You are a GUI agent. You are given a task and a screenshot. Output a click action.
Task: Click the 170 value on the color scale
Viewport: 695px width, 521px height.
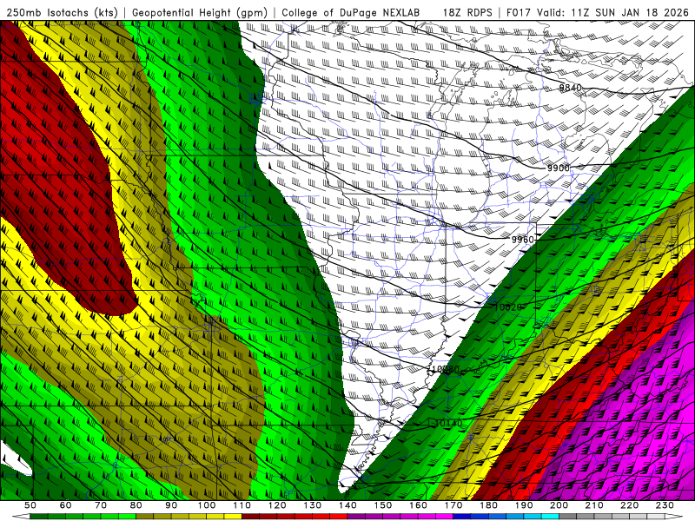coord(453,505)
